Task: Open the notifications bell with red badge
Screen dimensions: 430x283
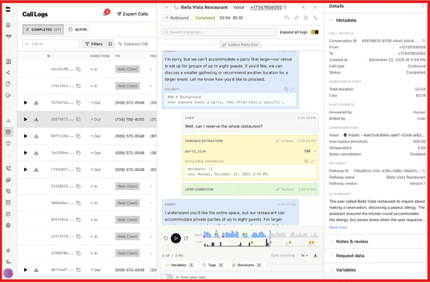Action: coord(106,13)
